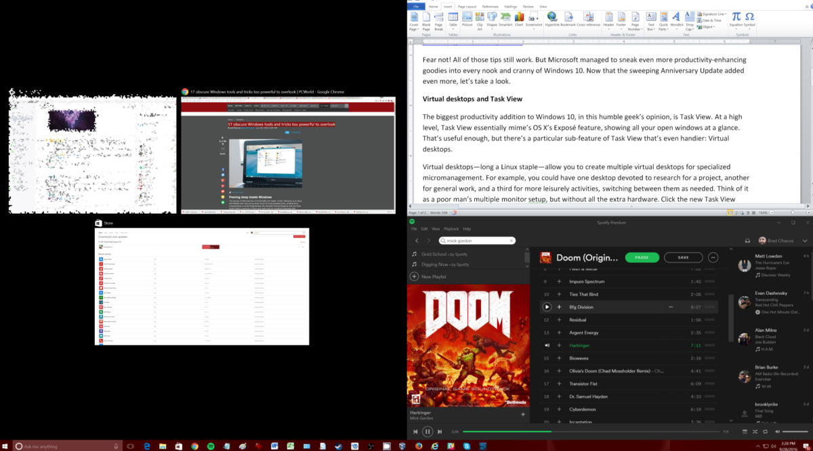This screenshot has width=813, height=451.
Task: Open the Signature Line dropdown in Word
Action: pos(711,14)
